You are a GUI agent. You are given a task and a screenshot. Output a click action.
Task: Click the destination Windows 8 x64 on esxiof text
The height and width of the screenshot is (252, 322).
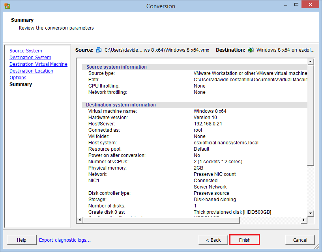coord(285,50)
